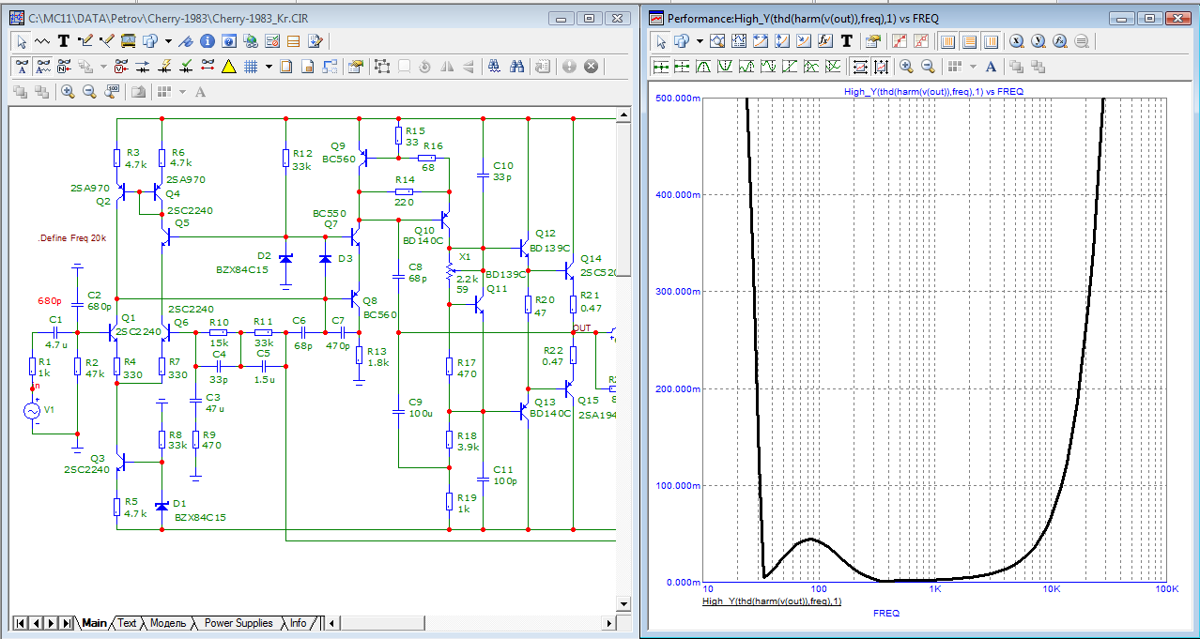1200x639 pixels.
Task: Click the auto scale plot icon
Action: click(x=859, y=67)
